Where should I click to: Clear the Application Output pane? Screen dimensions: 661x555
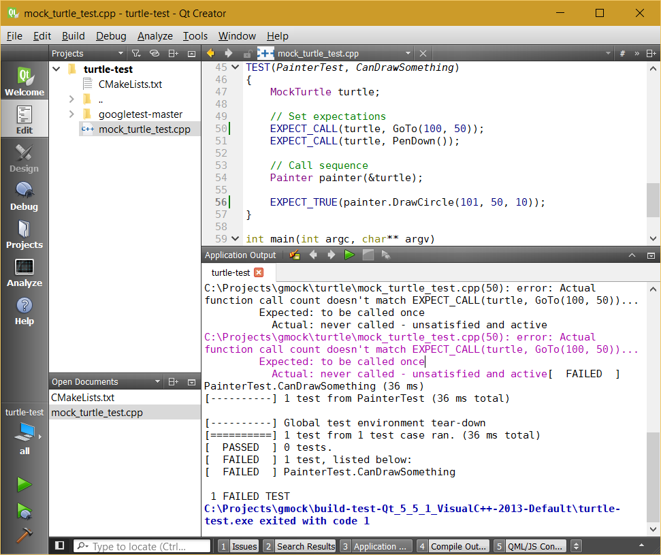coord(295,255)
